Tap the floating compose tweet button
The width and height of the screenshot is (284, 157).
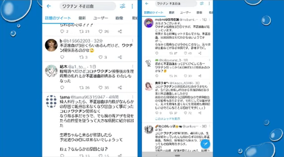tap(205, 144)
